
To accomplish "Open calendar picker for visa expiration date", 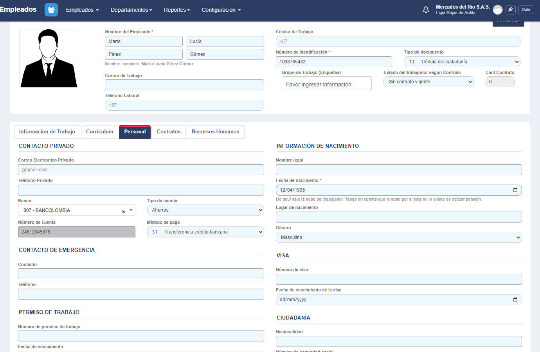I will 515,300.
